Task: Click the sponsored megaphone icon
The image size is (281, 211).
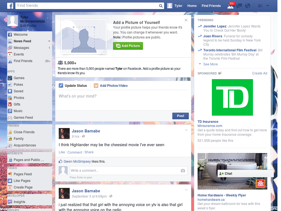Action: (x=220, y=73)
